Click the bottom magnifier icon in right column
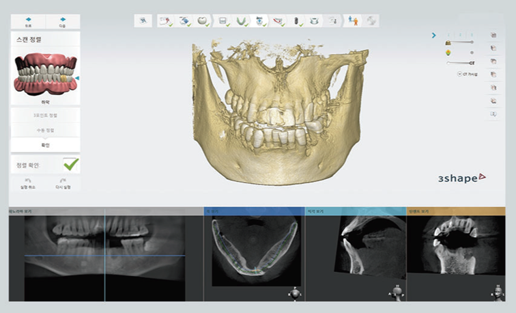Image resolution: width=516 pixels, height=313 pixels. tap(493, 114)
